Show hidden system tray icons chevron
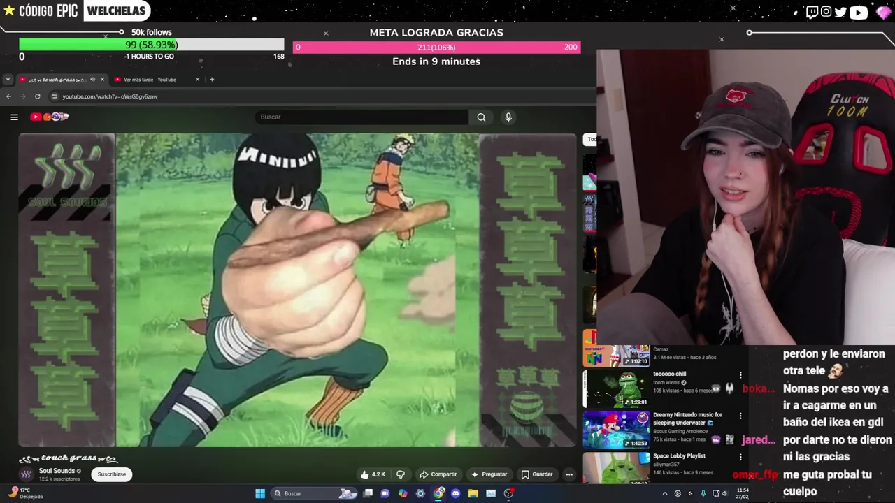This screenshot has width=895, height=503. point(665,493)
